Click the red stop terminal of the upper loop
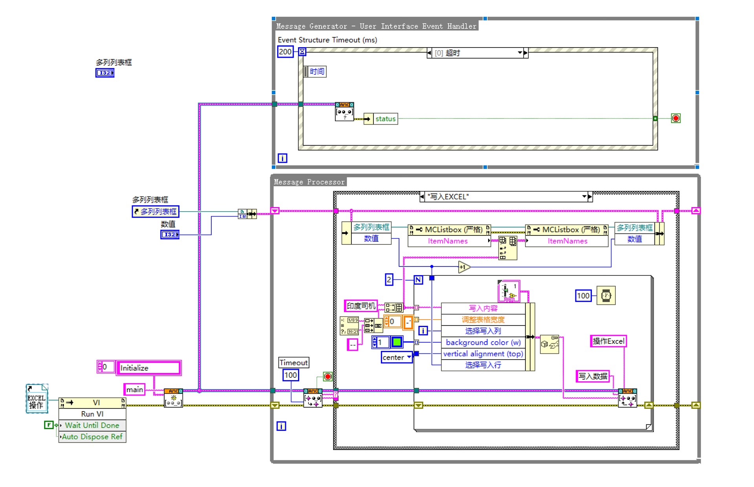This screenshot has width=754, height=487. [675, 118]
